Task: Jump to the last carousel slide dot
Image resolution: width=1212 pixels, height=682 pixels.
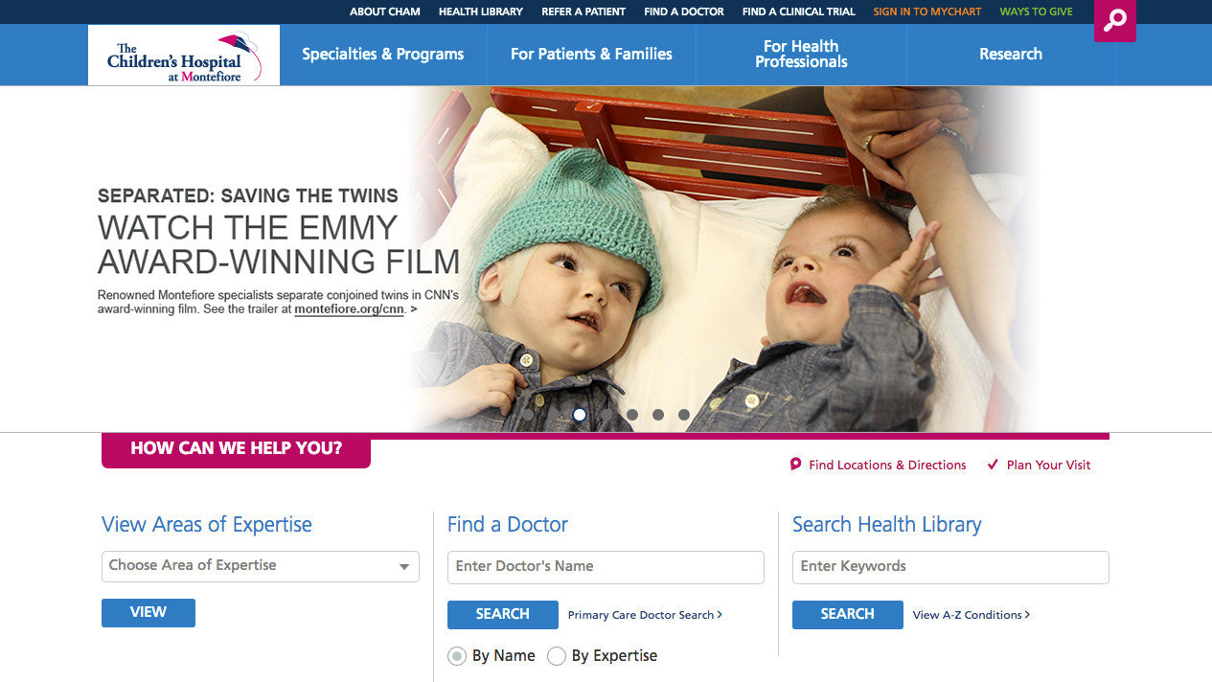Action: [x=684, y=415]
